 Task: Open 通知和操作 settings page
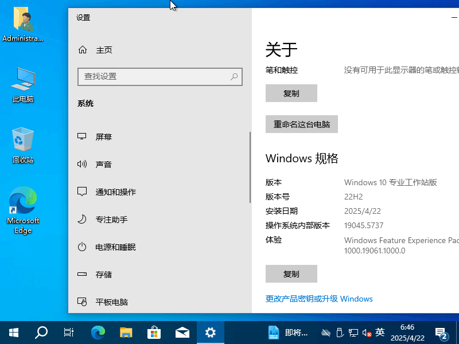[x=160, y=192]
